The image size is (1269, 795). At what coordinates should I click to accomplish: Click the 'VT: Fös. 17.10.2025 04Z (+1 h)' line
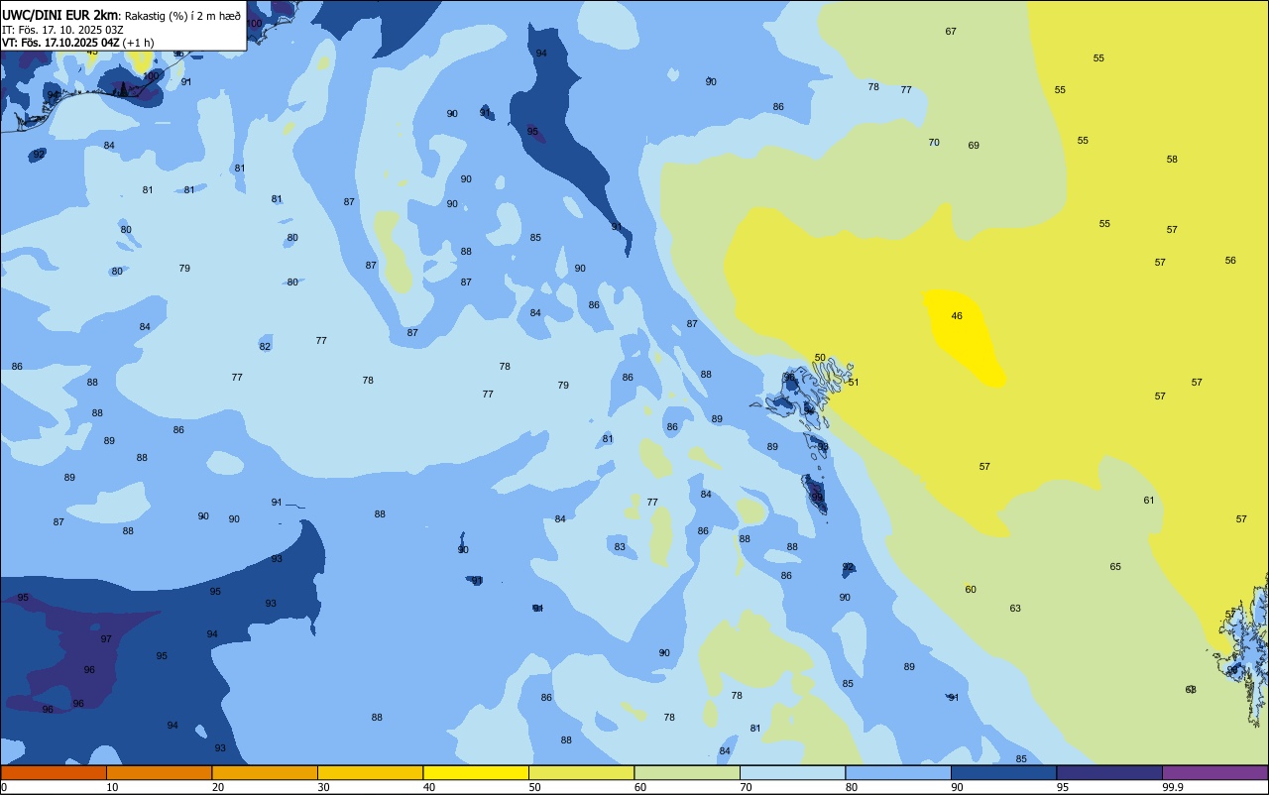[77, 43]
